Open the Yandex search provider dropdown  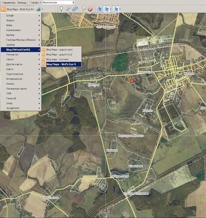(x=36, y=2)
